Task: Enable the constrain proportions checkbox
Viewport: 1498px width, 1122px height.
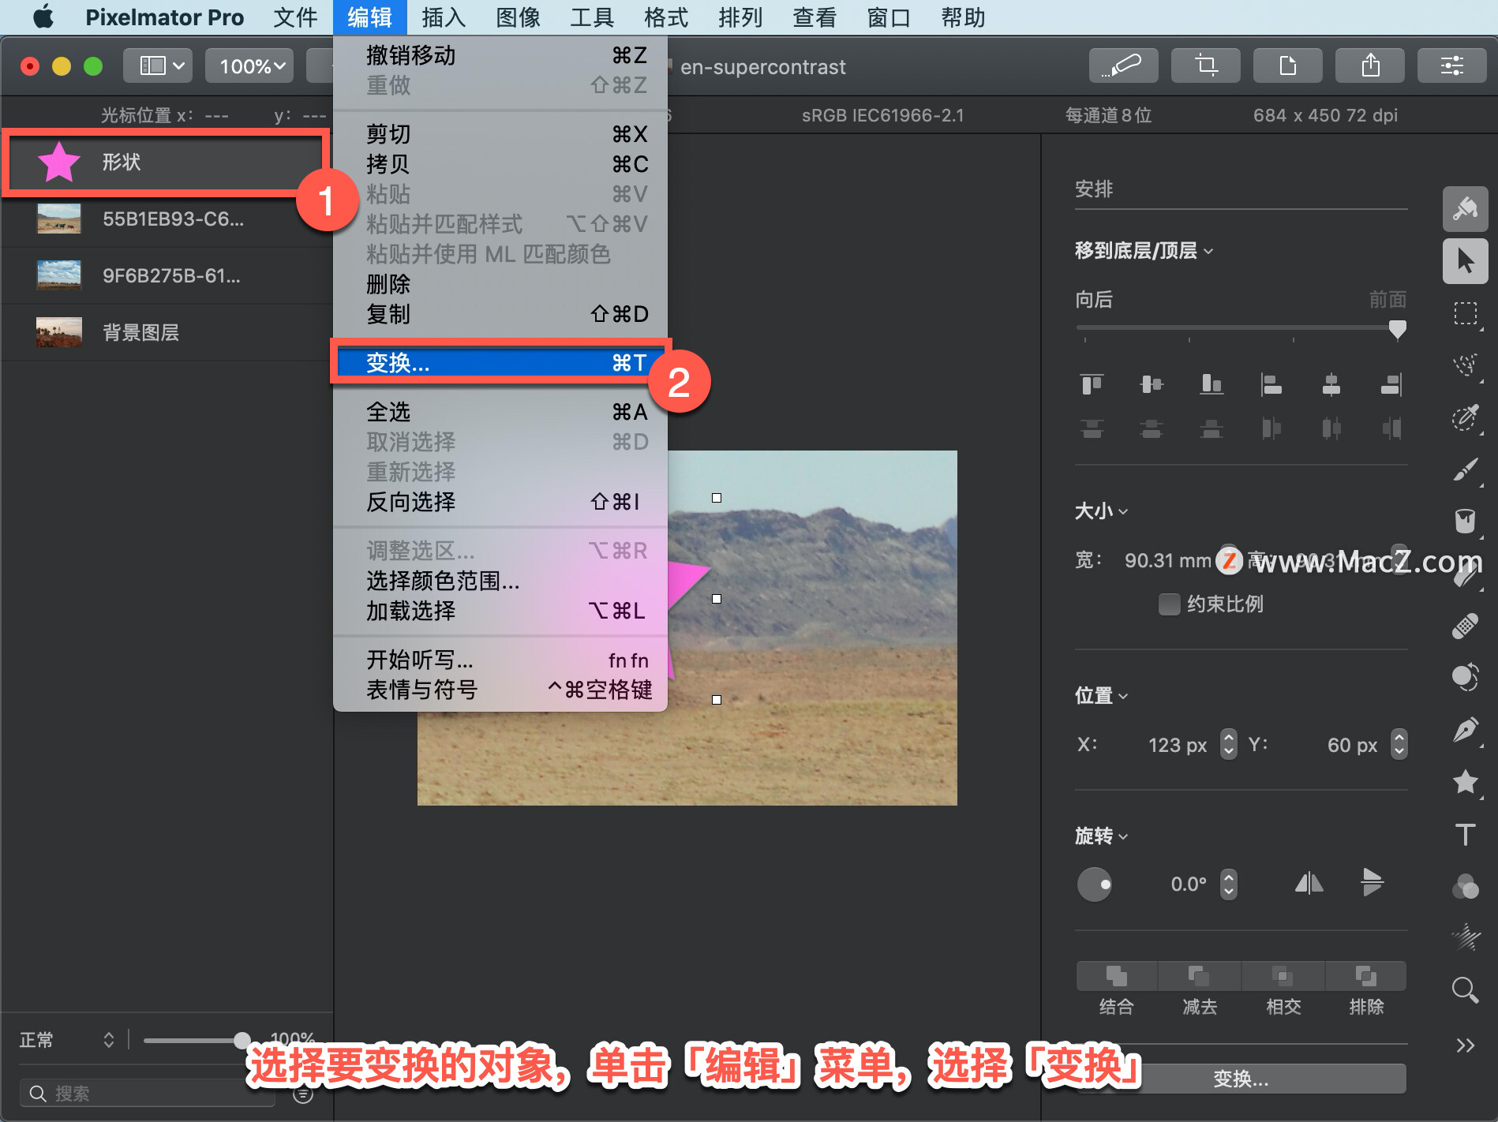Action: (x=1169, y=604)
